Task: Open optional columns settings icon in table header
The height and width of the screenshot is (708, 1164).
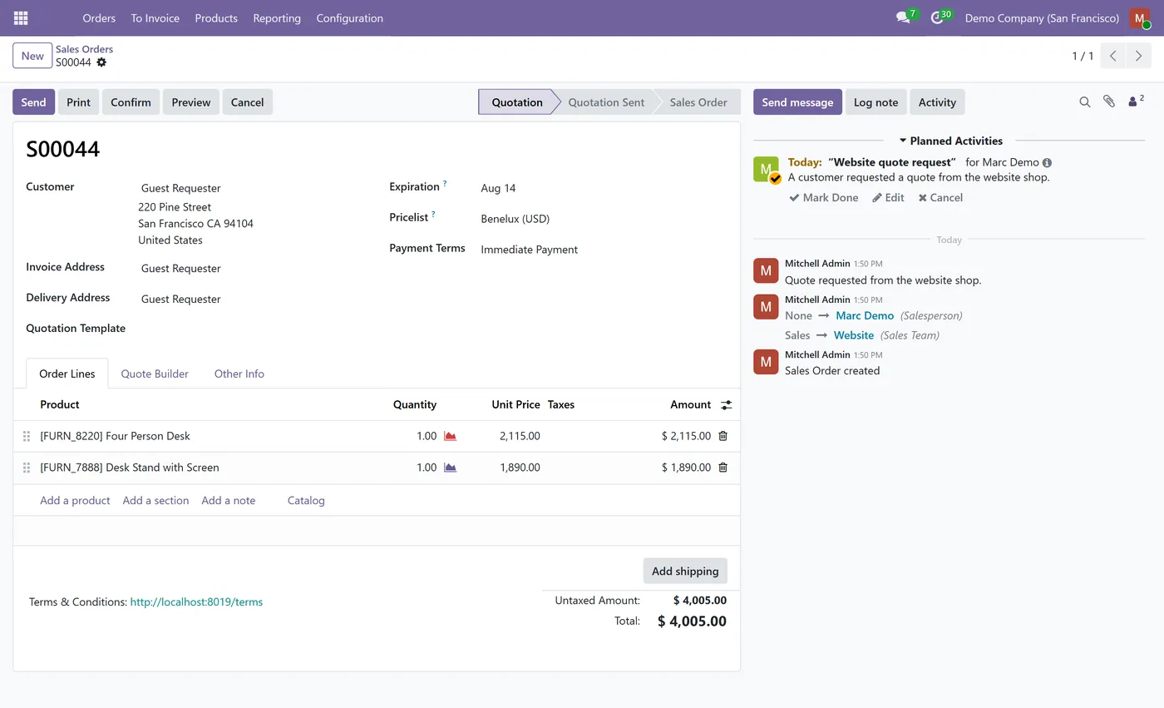Action: (727, 405)
